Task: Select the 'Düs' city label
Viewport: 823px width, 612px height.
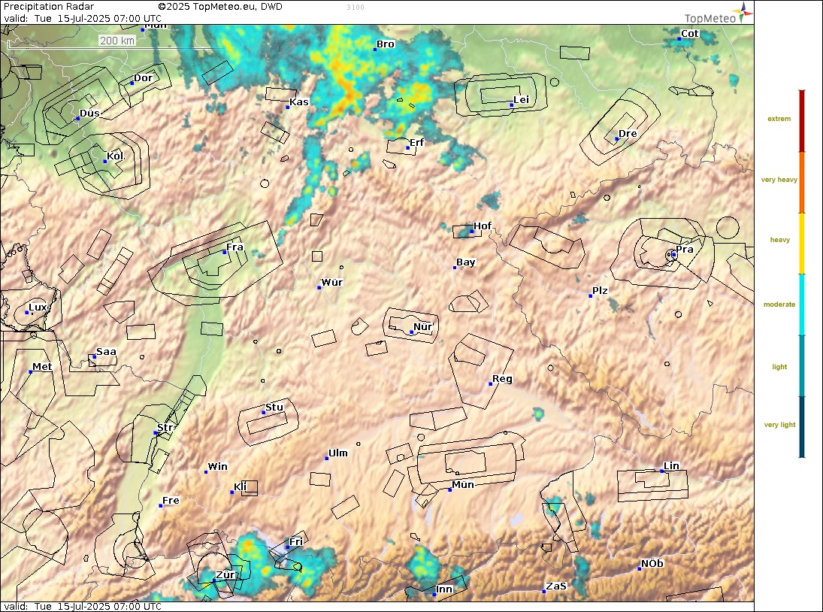Action: tap(89, 114)
